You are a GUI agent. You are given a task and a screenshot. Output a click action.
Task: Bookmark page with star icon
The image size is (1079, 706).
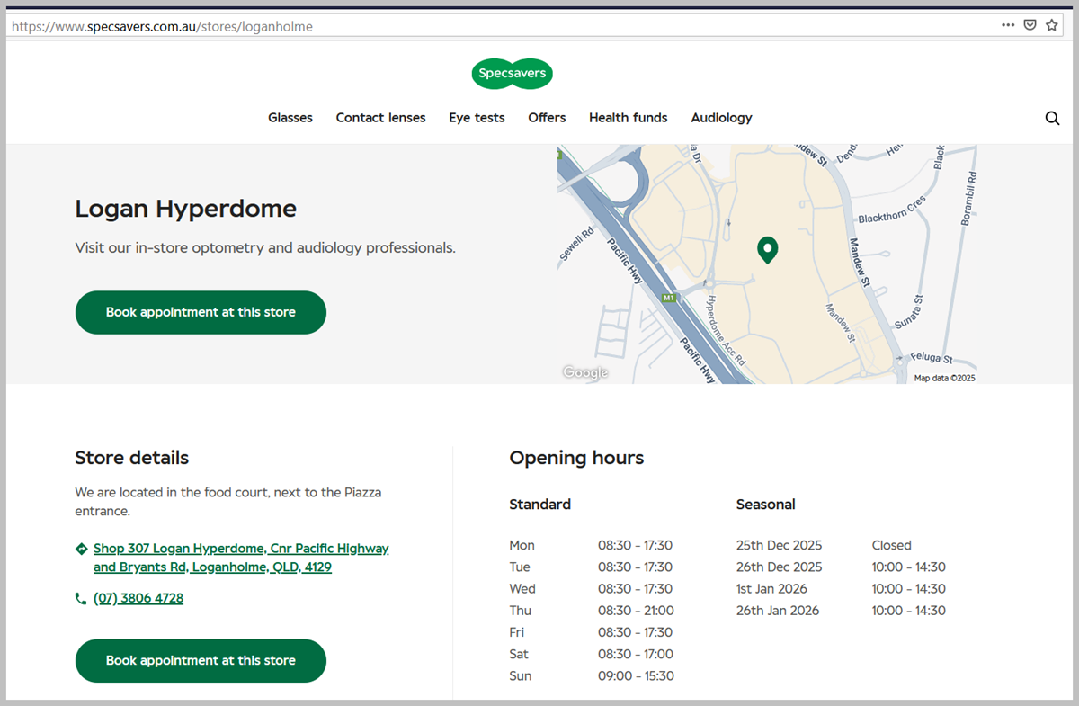[1051, 26]
